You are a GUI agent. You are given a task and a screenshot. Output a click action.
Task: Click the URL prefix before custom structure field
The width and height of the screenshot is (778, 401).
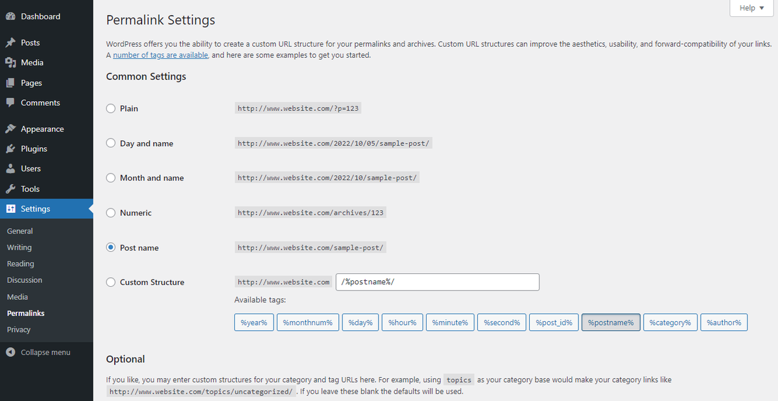click(x=284, y=282)
